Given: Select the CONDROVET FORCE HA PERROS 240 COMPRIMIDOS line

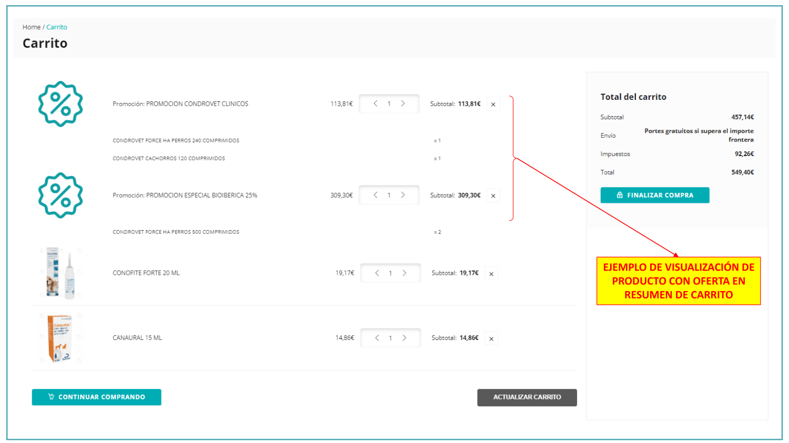Looking at the screenshot, I should 176,141.
